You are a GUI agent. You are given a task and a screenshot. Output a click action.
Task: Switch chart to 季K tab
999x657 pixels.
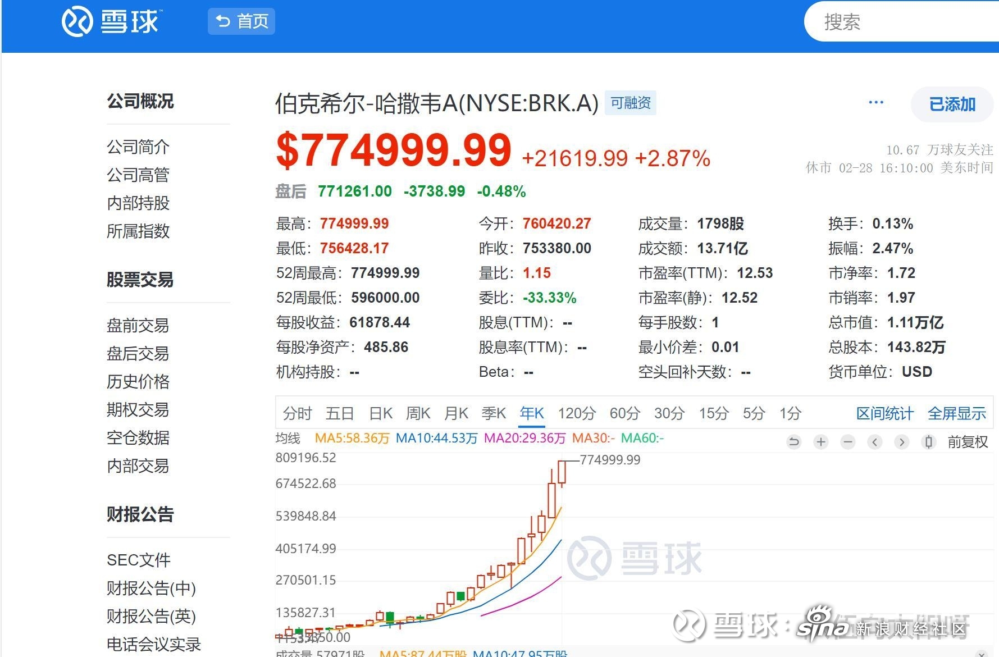(494, 413)
